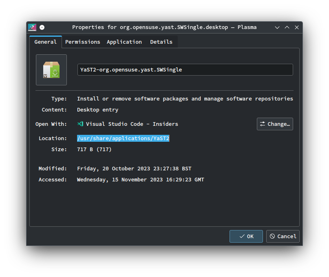Click inside the filename text field
This screenshot has width=329, height=277.
click(185, 69)
